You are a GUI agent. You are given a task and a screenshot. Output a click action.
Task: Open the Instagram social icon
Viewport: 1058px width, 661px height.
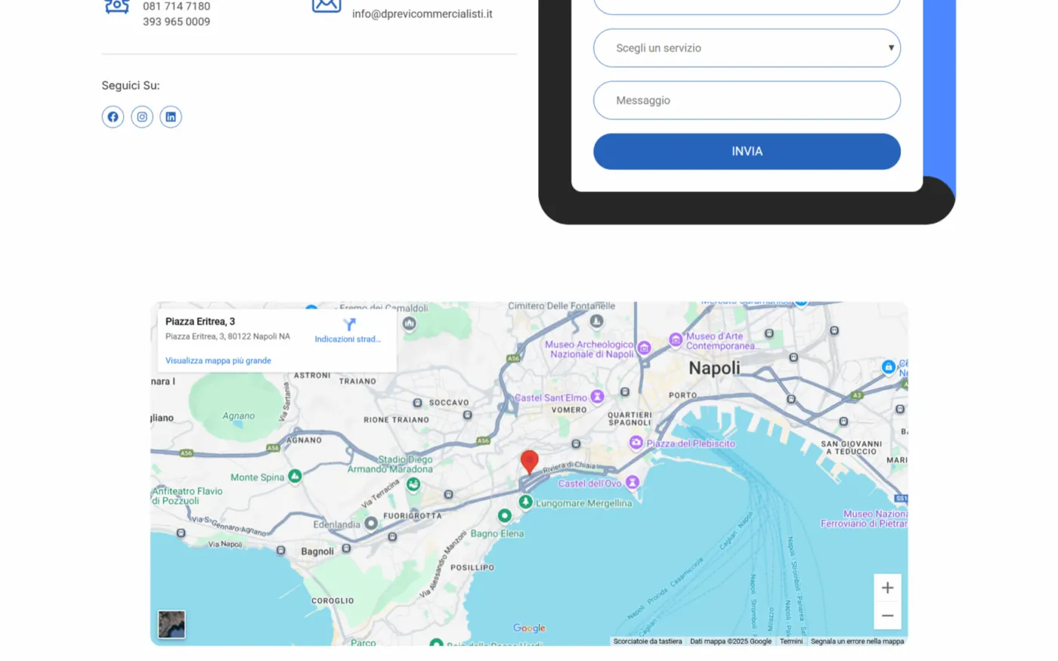click(142, 117)
